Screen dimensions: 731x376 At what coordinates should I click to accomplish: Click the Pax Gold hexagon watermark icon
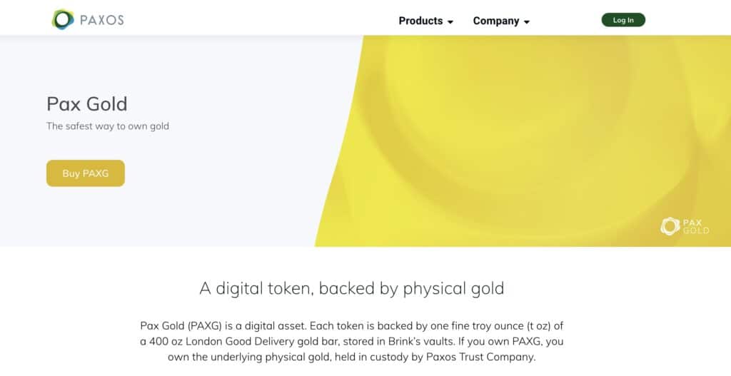pyautogui.click(x=670, y=227)
